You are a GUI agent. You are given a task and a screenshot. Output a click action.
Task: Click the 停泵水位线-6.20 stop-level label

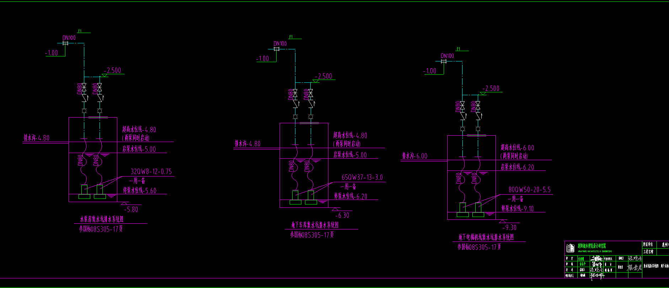point(350,196)
